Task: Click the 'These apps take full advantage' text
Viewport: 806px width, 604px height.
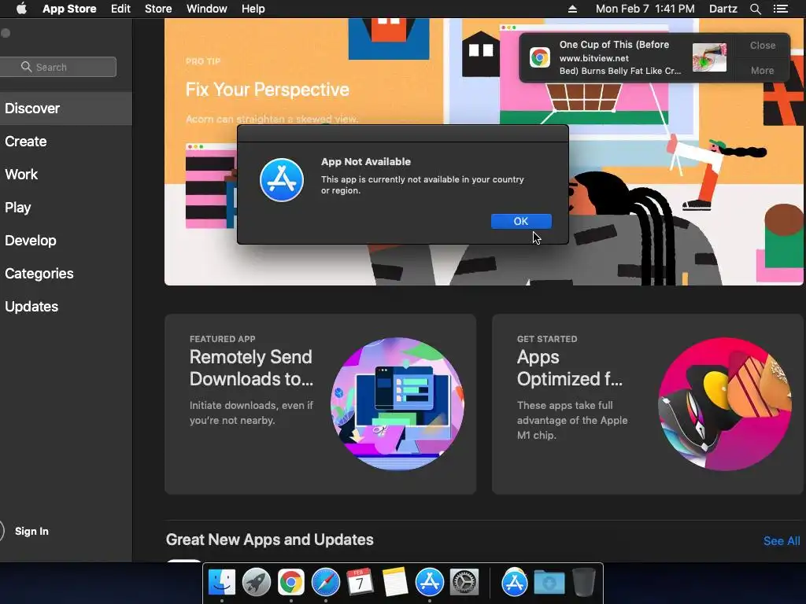Action: point(572,420)
